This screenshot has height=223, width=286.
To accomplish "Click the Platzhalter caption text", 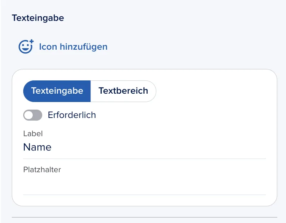I will coord(42,170).
